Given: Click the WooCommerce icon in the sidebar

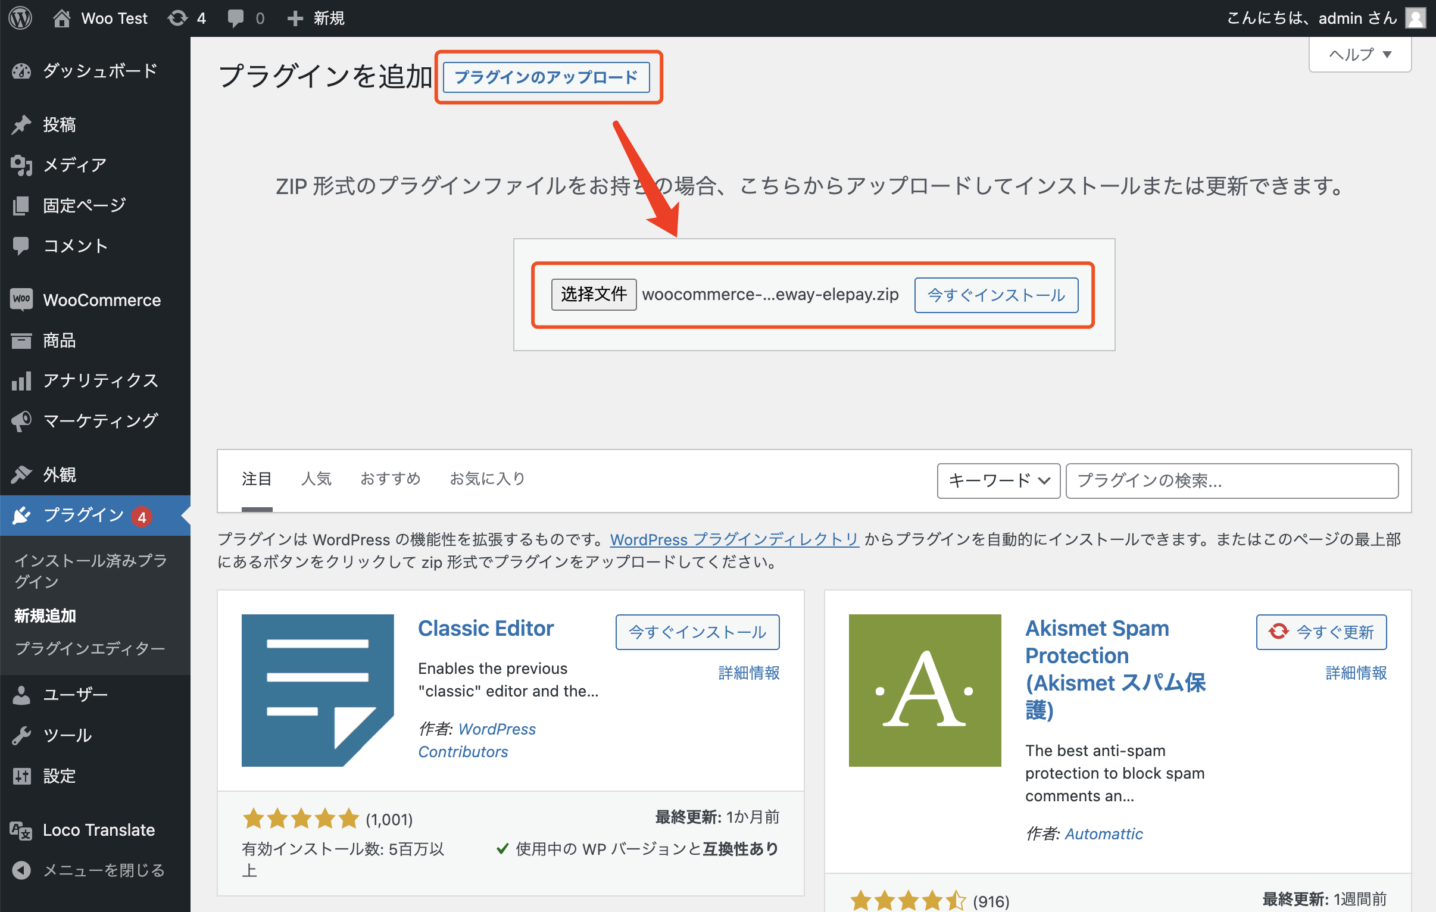Looking at the screenshot, I should coord(21,299).
